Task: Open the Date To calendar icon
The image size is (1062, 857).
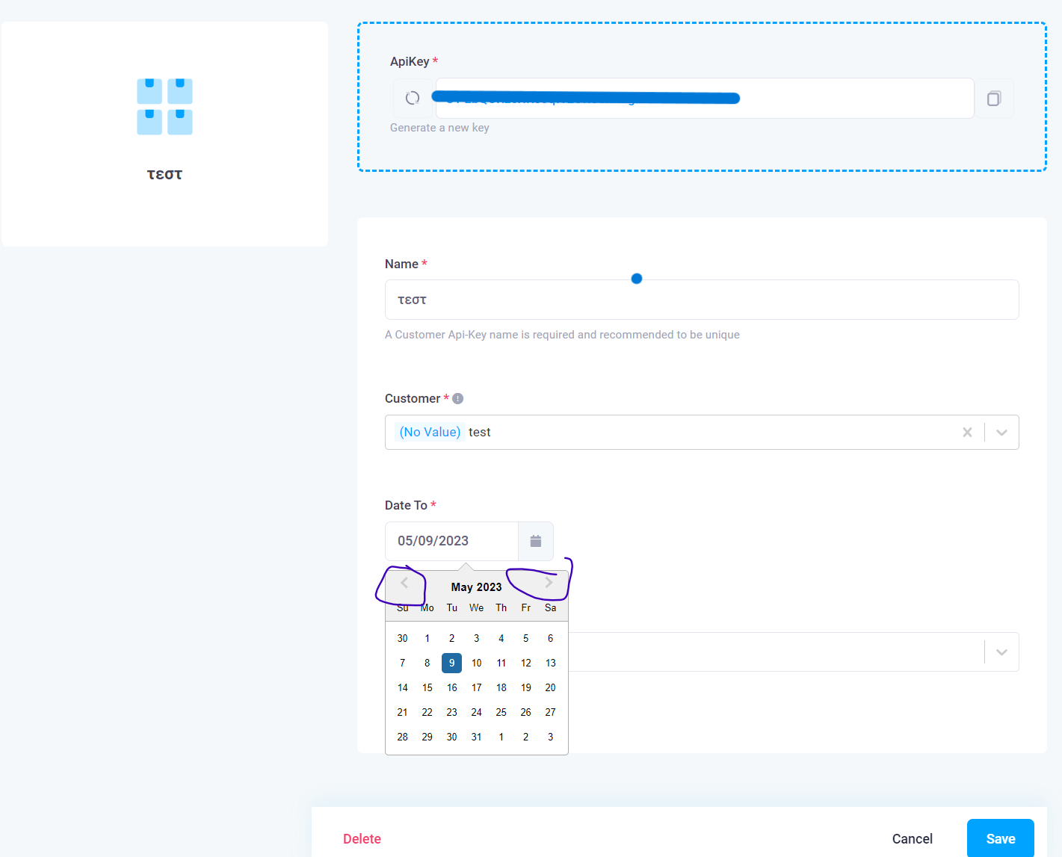Action: (535, 540)
